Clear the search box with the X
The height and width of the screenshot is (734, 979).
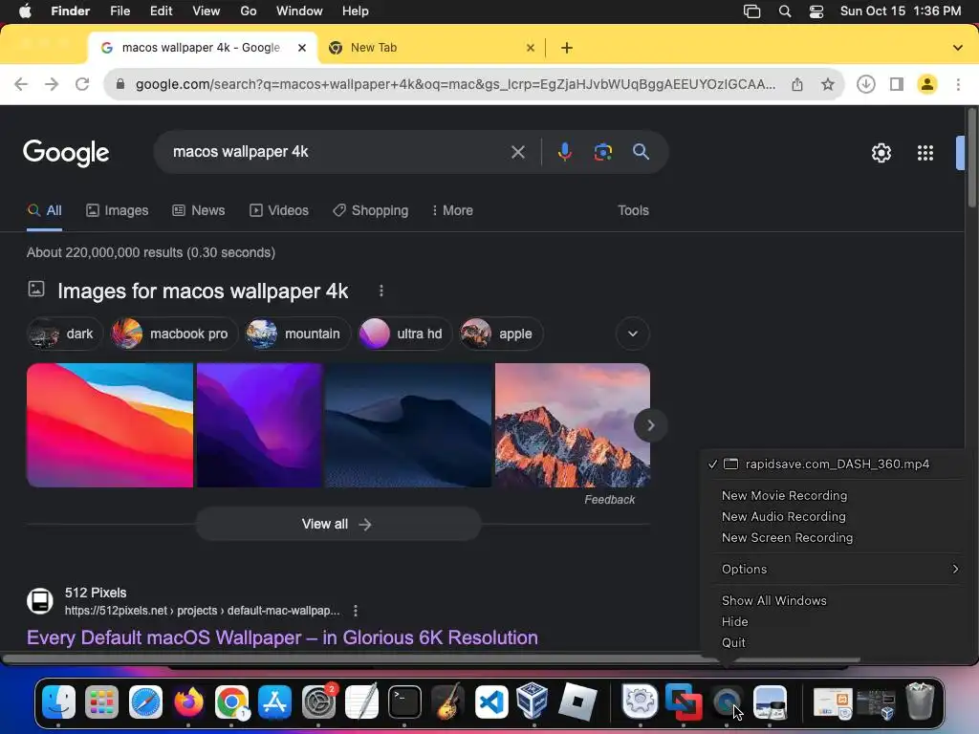coord(518,152)
